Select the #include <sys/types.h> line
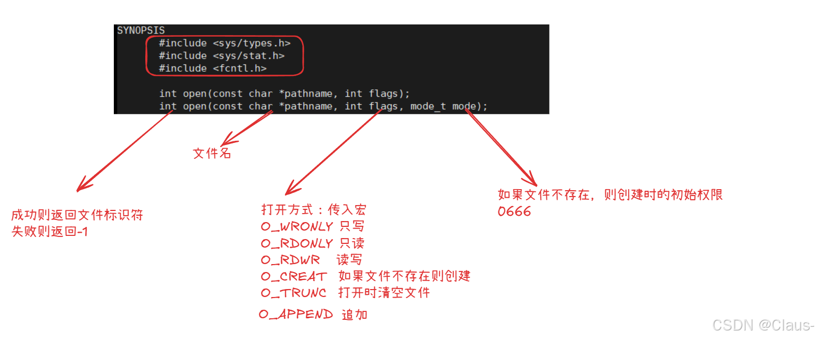The width and height of the screenshot is (817, 339). (224, 43)
